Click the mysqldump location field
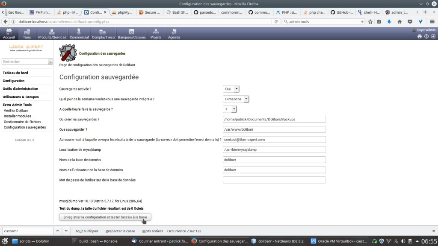438x246 pixels. pyautogui.click(x=274, y=149)
